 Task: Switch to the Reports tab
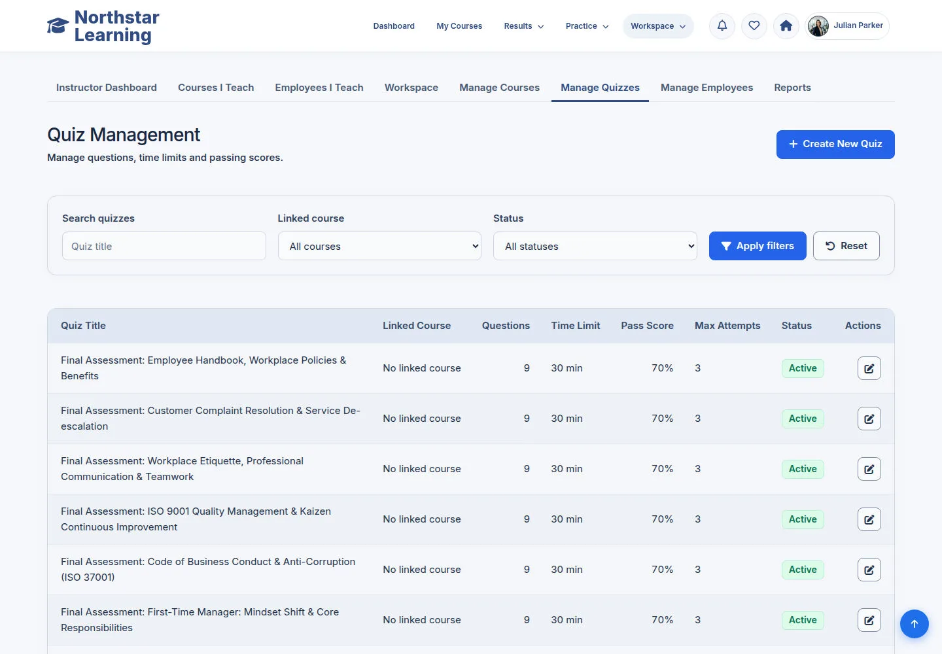coord(792,88)
